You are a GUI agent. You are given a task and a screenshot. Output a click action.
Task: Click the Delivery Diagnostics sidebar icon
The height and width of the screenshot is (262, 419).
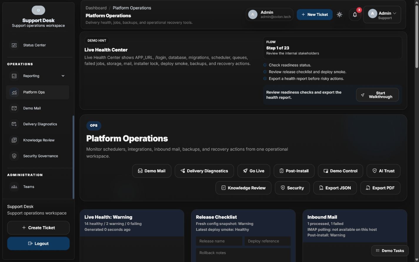coord(14,124)
